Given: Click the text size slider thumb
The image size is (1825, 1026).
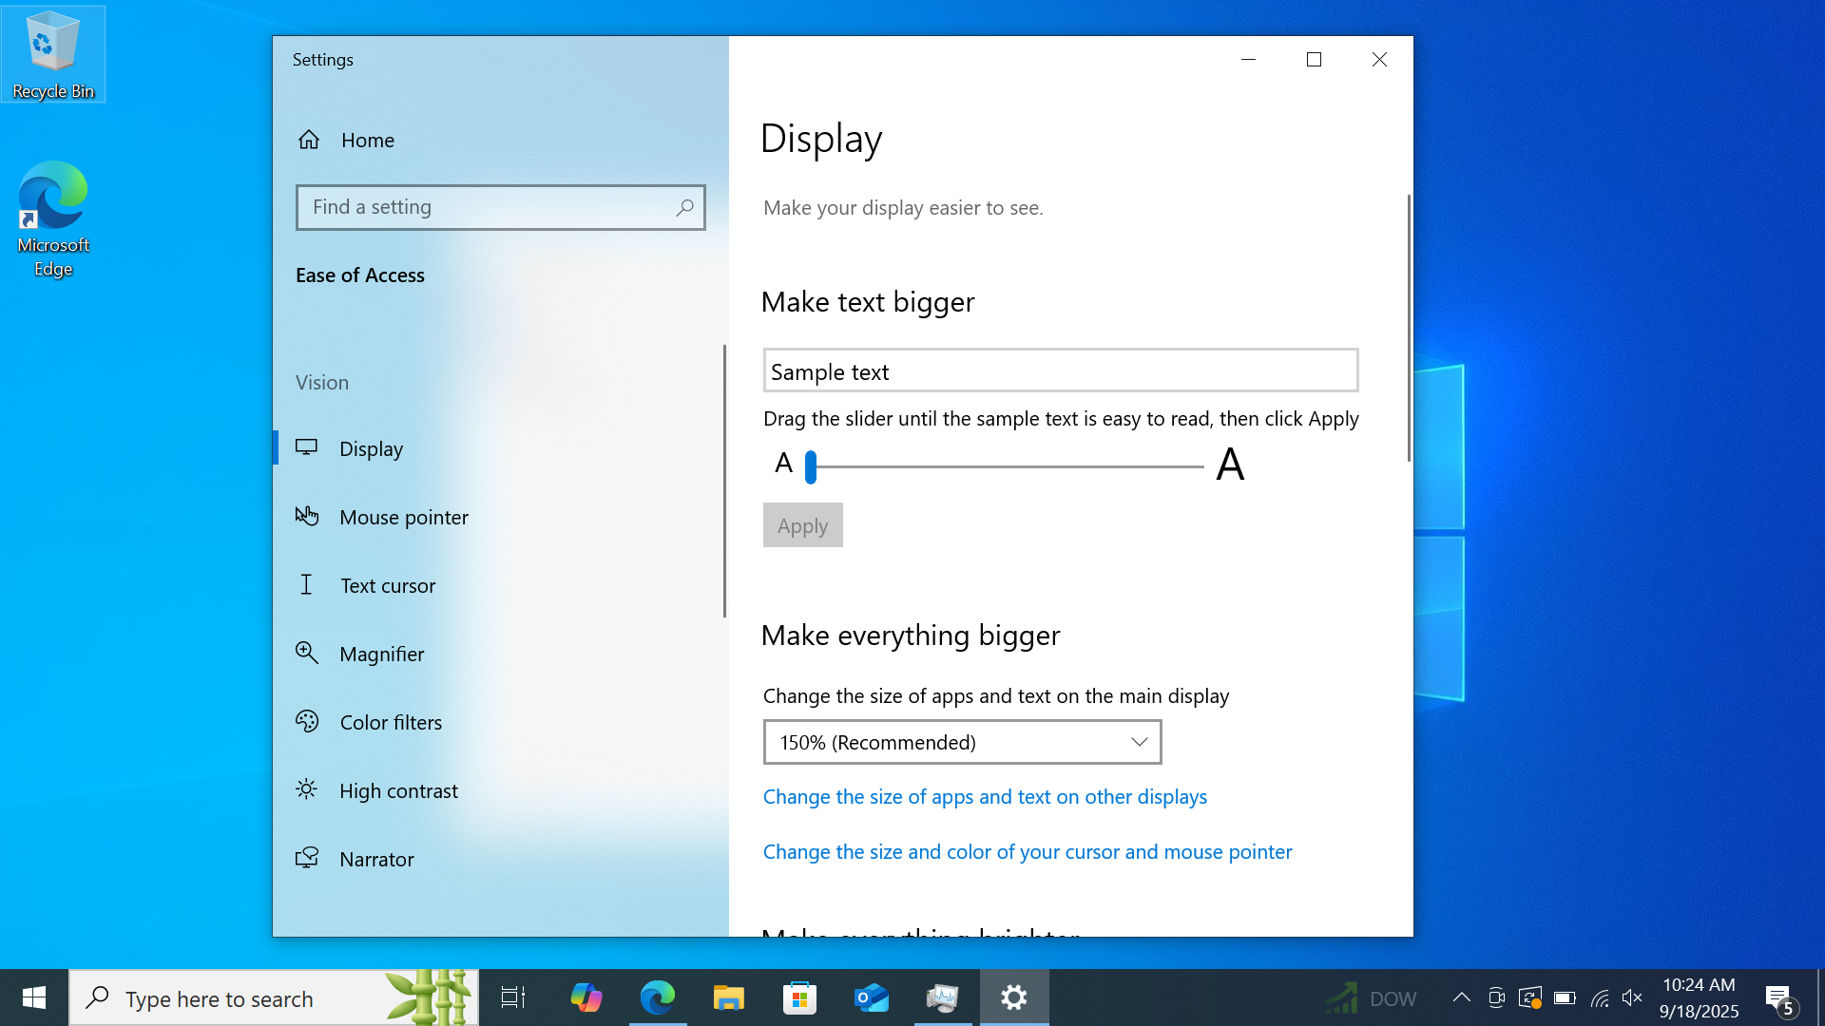Looking at the screenshot, I should point(811,466).
